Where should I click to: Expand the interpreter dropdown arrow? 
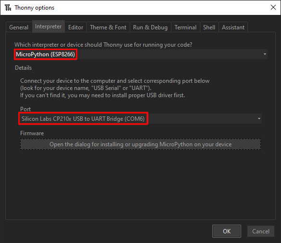point(265,54)
